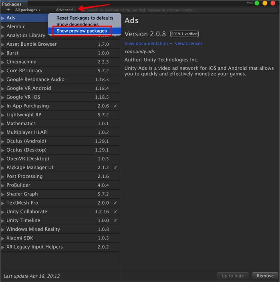Select the TextMesh Pro package
280x282 pixels.
point(60,203)
